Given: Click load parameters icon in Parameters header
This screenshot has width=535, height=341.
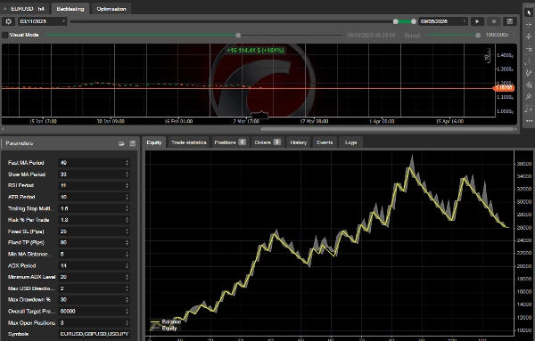Looking at the screenshot, I should tap(121, 143).
